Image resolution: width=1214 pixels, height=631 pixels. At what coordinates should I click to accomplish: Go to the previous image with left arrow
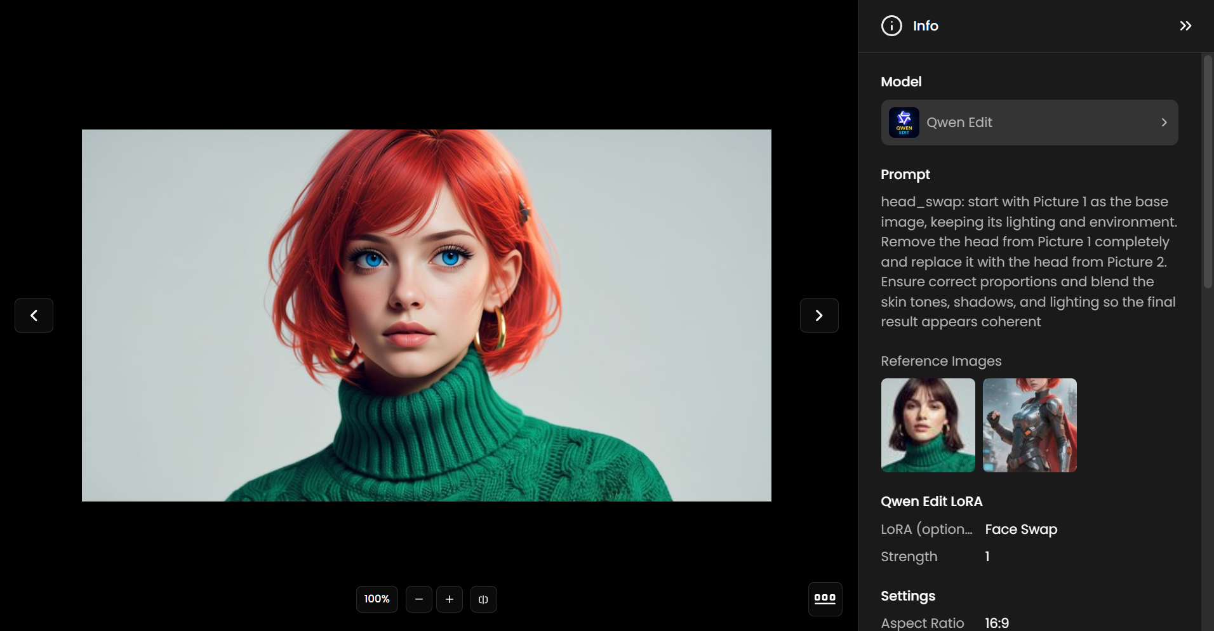coord(34,315)
